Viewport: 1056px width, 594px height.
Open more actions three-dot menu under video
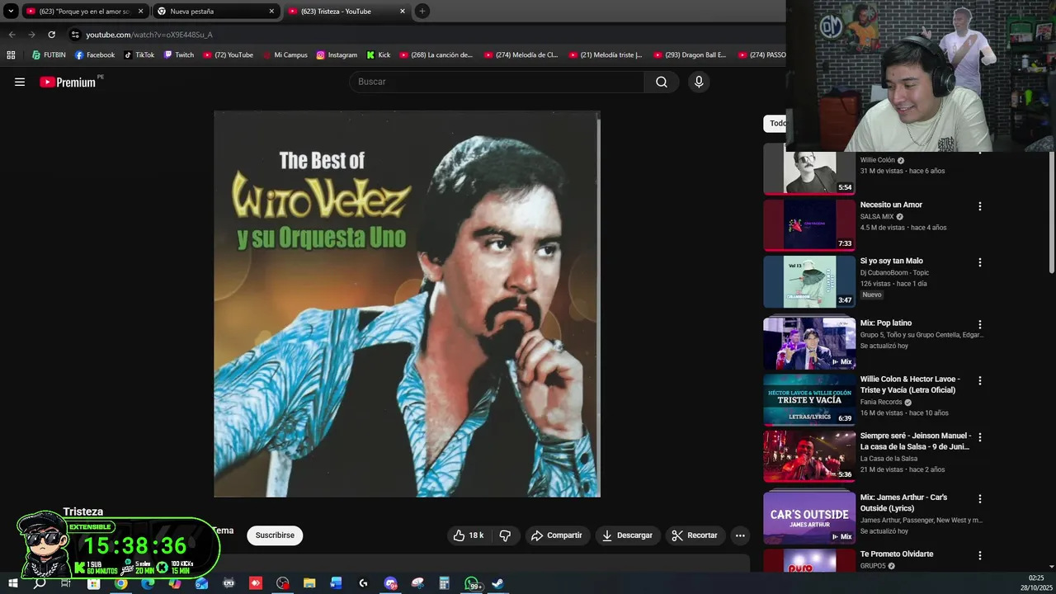[x=740, y=535]
